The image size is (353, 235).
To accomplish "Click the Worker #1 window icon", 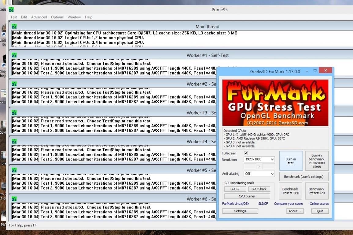I will click(14, 55).
